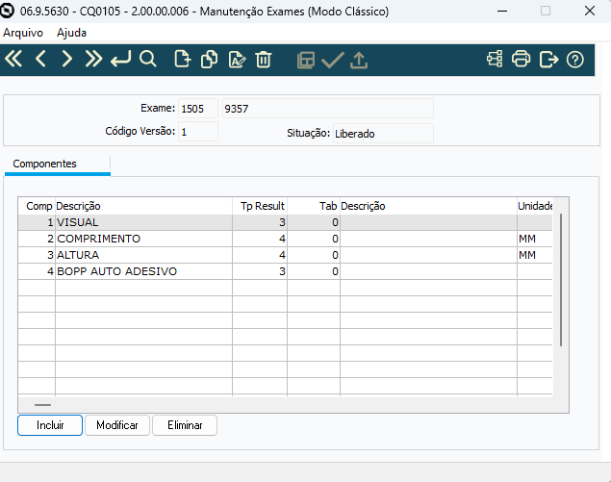Create a new exam record
The image size is (611, 482).
(x=183, y=60)
